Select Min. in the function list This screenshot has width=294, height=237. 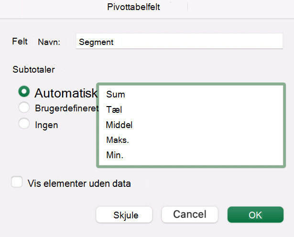[x=191, y=155]
